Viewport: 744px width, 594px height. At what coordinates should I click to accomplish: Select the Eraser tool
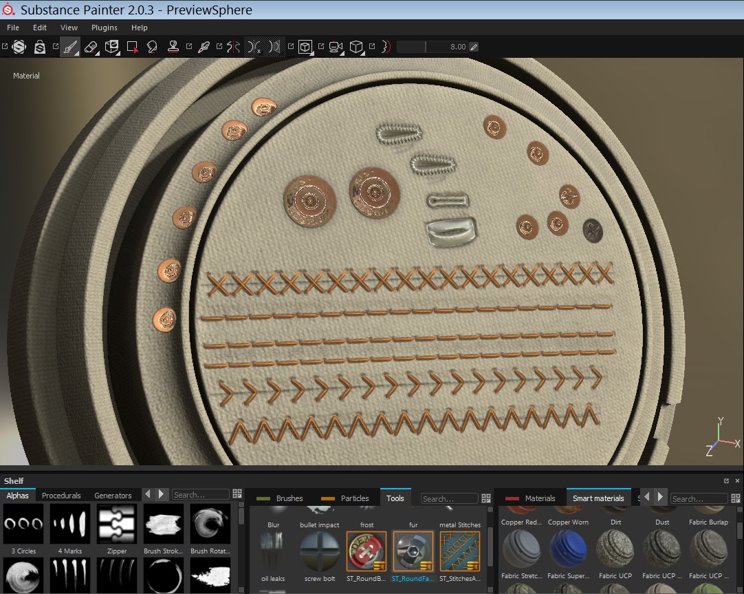pos(91,47)
